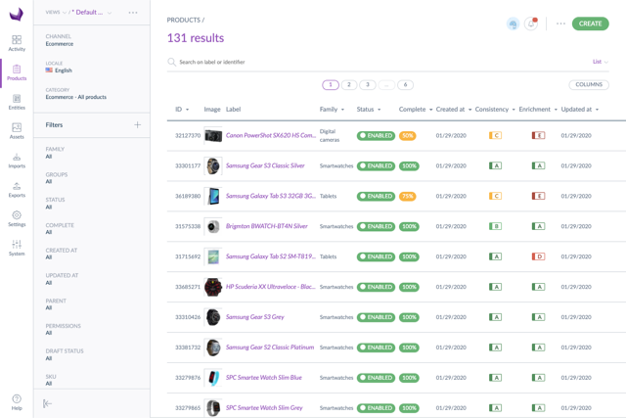Open the Entities sidebar icon
626x418 pixels.
click(17, 102)
